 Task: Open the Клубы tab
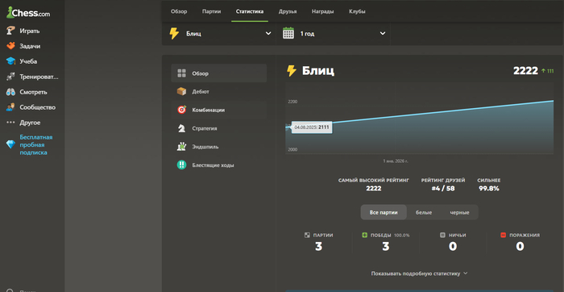[357, 11]
